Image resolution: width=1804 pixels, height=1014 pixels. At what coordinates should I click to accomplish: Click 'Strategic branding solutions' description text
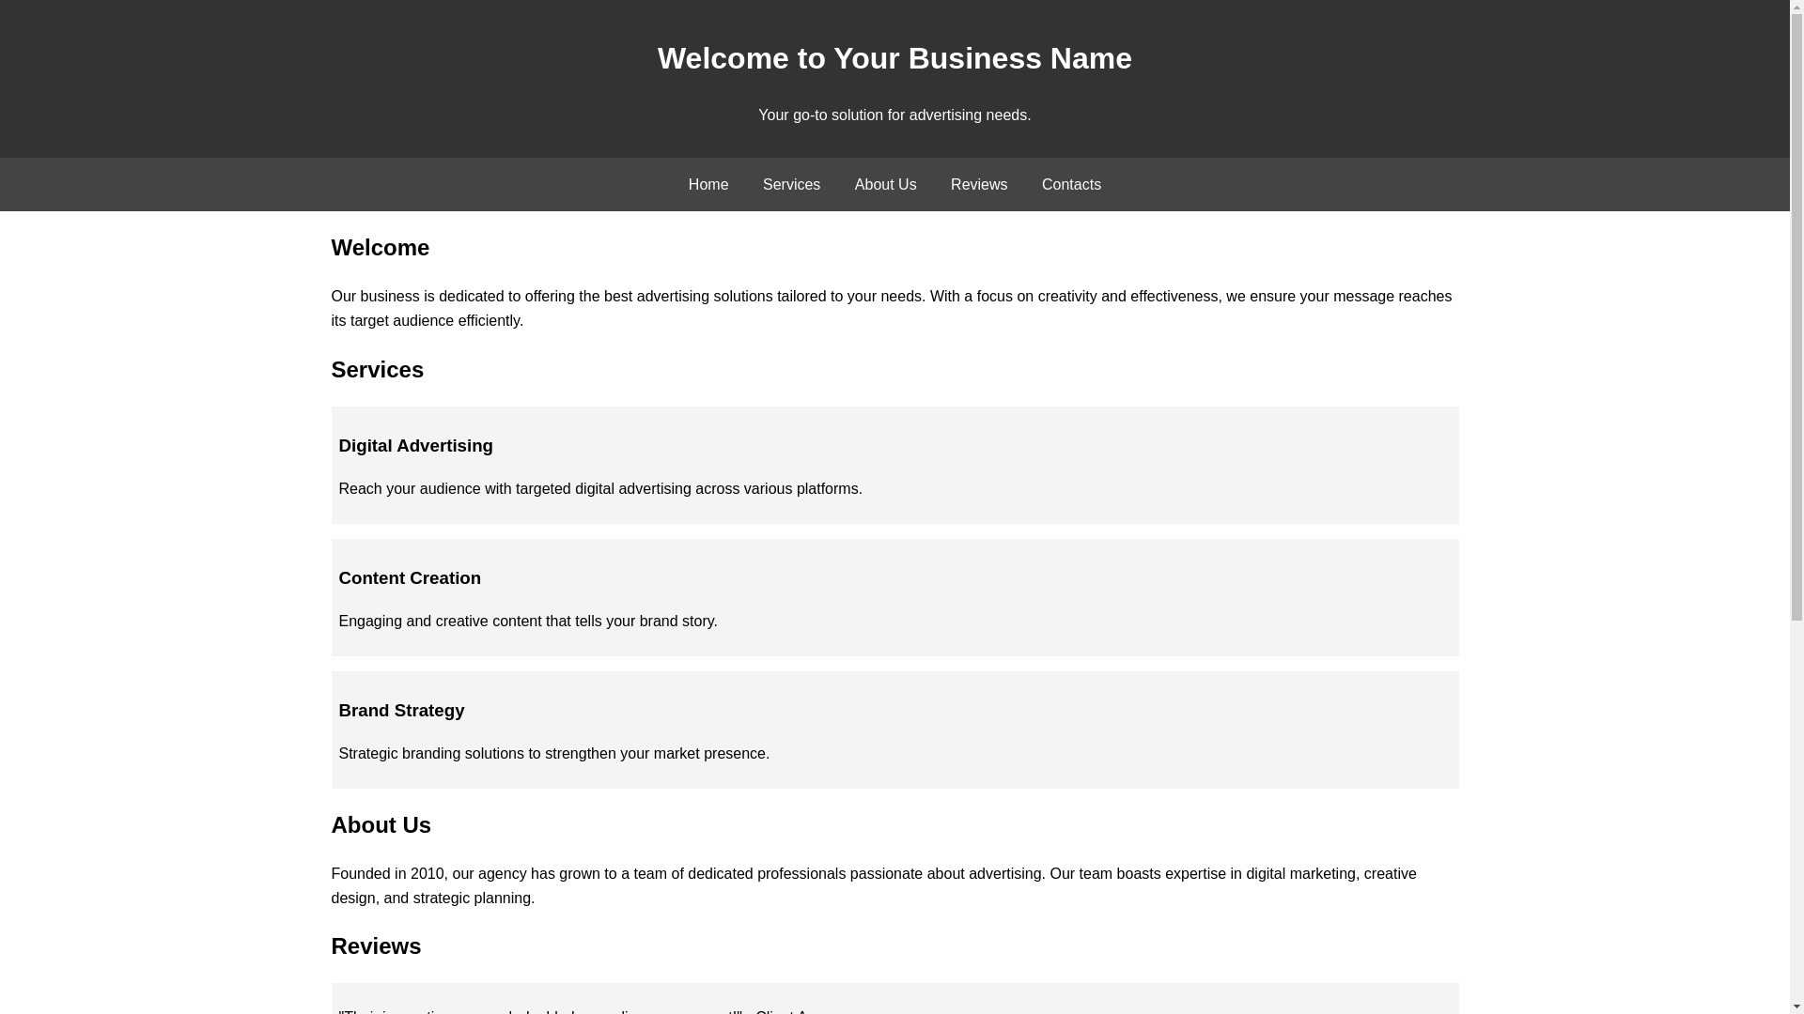tap(553, 754)
